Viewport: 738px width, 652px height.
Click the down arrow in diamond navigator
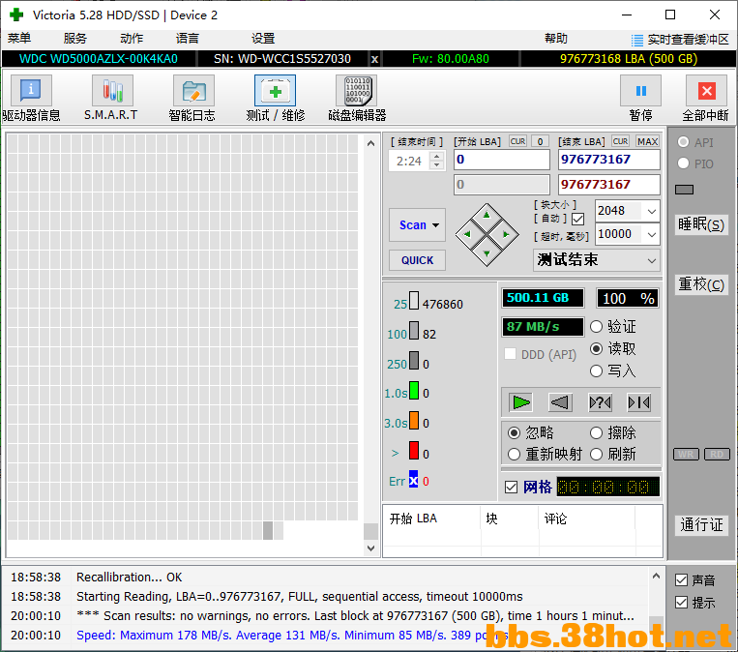(487, 253)
